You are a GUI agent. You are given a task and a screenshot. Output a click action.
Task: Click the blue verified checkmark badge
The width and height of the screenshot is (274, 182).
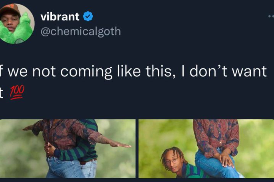(88, 16)
